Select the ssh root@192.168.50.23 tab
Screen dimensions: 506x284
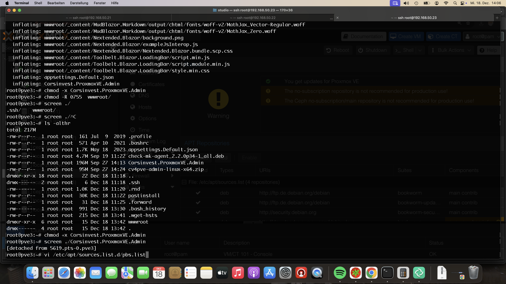414,18
